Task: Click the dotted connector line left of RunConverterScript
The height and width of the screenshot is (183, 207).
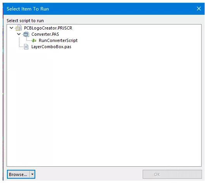Action: click(29, 40)
